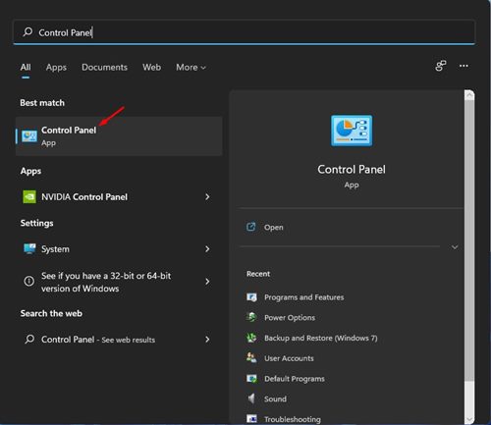The image size is (491, 425).
Task: Open Default Programs from the Recent list
Action: (286, 379)
